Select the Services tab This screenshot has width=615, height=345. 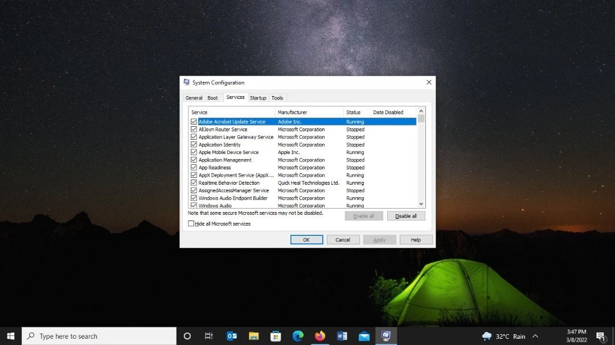point(235,97)
